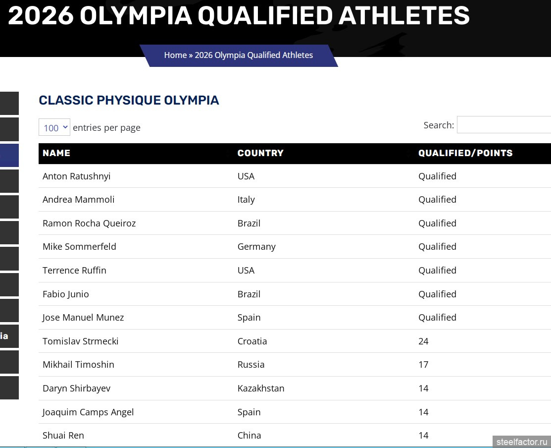Sort table by NAME column header

(56, 153)
